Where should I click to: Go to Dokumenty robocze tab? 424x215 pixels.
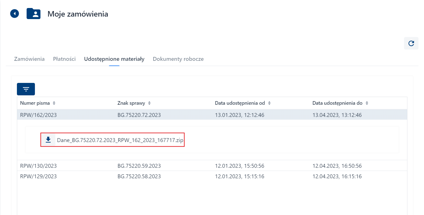[178, 59]
